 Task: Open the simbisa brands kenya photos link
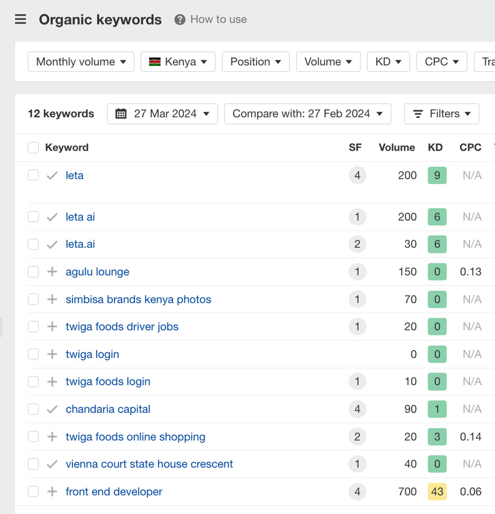(x=138, y=299)
